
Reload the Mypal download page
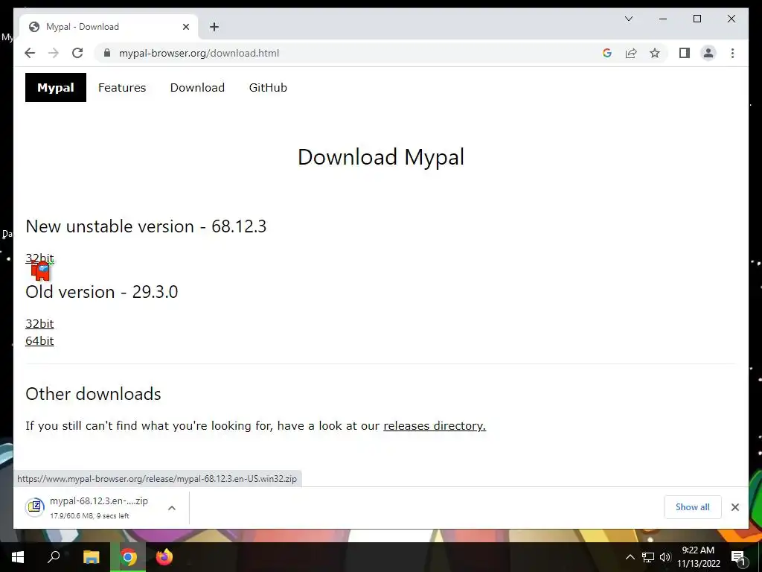tap(77, 53)
